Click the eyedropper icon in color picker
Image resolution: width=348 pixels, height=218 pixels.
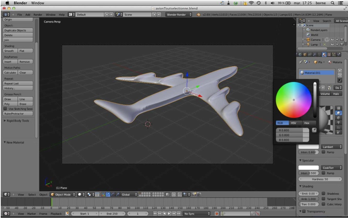point(314,130)
